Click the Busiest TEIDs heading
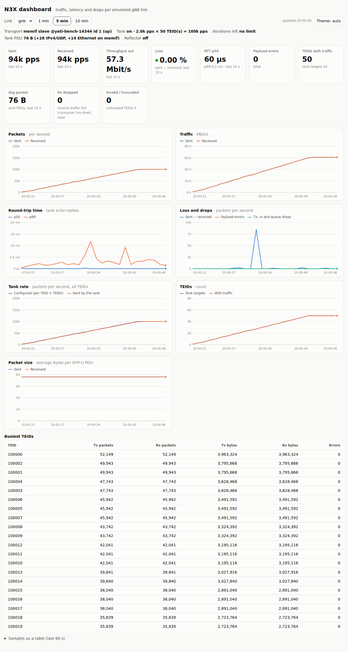Image resolution: width=348 pixels, height=652 pixels. [19, 436]
